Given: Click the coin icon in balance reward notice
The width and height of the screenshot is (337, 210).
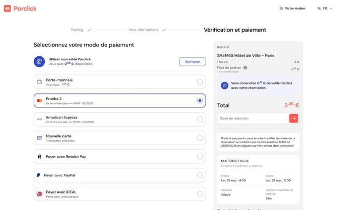Looking at the screenshot, I should coord(225,85).
